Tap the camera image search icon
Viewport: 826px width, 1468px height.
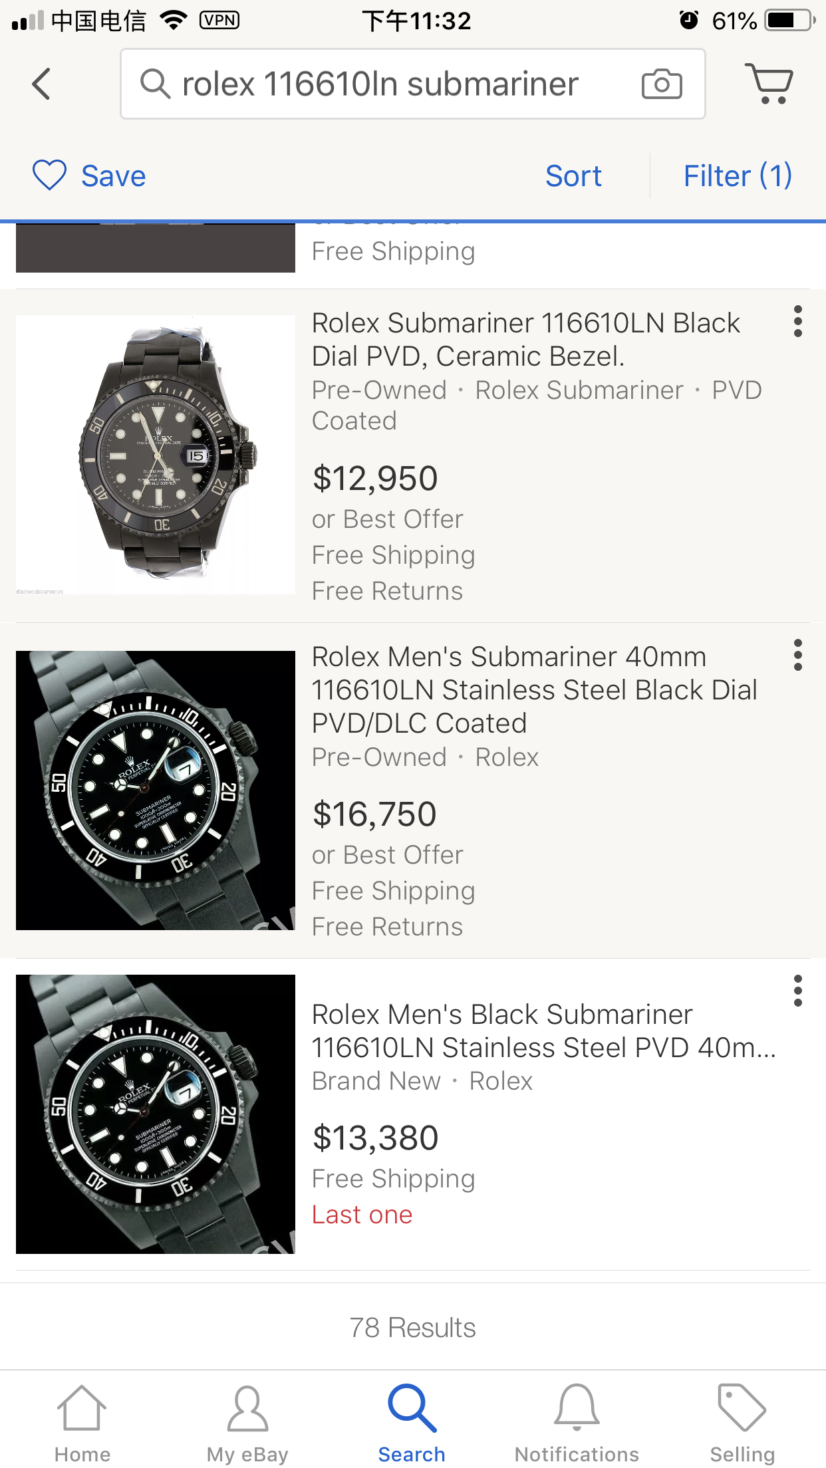661,84
